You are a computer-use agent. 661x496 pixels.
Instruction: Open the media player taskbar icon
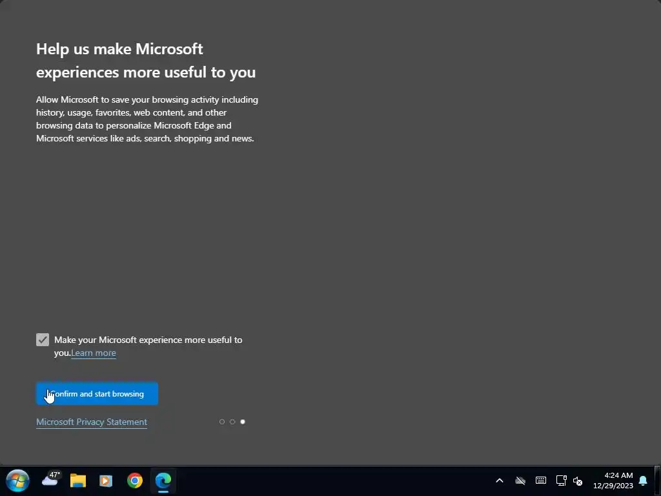click(x=106, y=480)
